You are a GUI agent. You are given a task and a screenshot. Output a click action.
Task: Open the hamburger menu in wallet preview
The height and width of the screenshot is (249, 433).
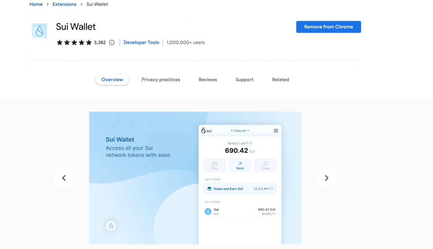tap(276, 131)
